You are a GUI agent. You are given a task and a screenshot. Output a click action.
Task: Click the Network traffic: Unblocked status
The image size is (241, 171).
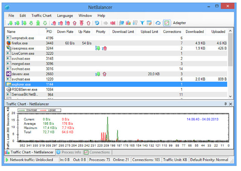coord(31,160)
